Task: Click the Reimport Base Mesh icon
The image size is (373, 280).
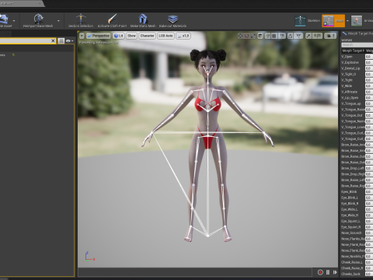Action: click(38, 19)
